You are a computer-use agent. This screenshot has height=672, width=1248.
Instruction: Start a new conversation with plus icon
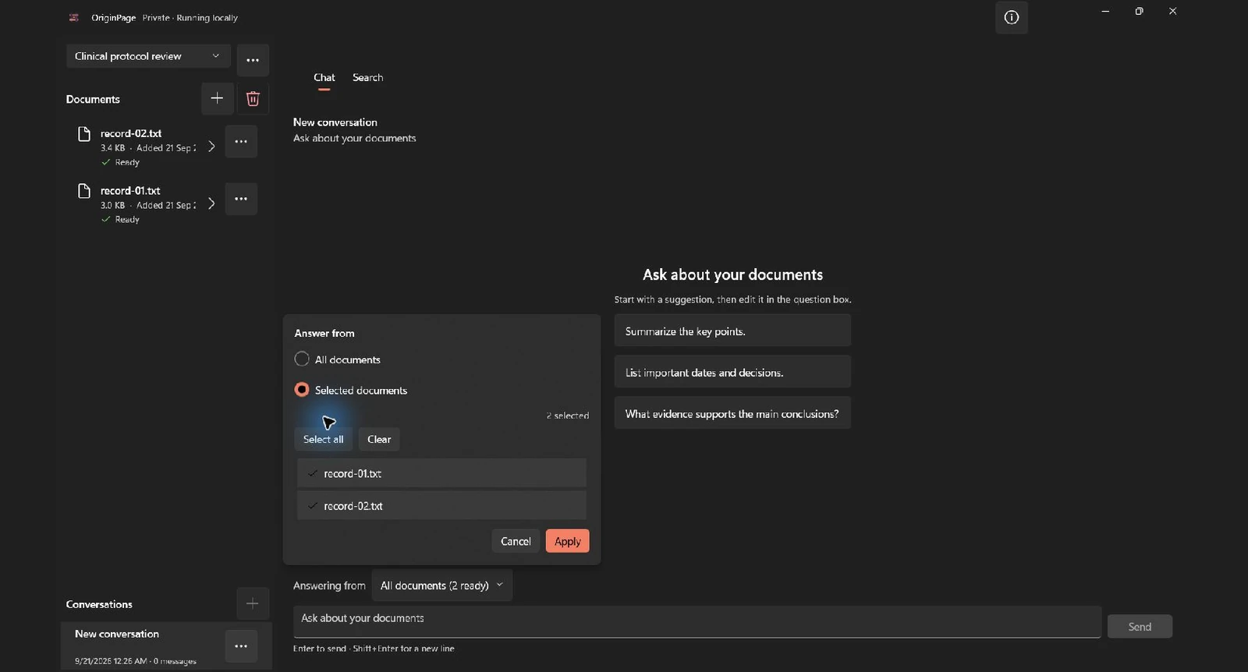253,603
